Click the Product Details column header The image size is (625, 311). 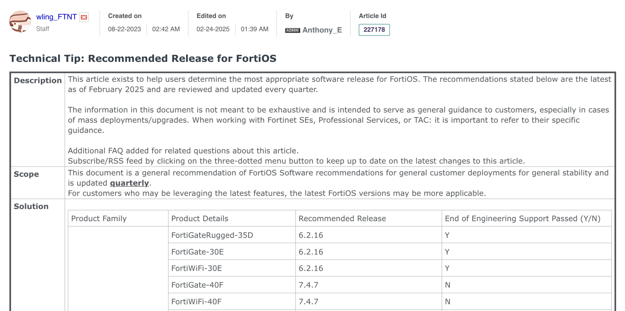pos(200,219)
